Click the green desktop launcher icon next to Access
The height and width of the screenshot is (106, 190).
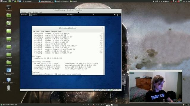(x=9, y=1)
